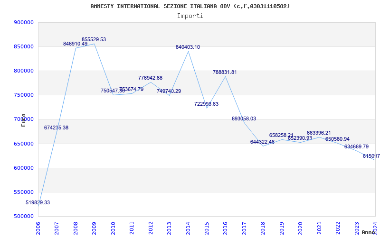Click the data label 644322.46
This screenshot has width=380, height=237.
tap(263, 142)
